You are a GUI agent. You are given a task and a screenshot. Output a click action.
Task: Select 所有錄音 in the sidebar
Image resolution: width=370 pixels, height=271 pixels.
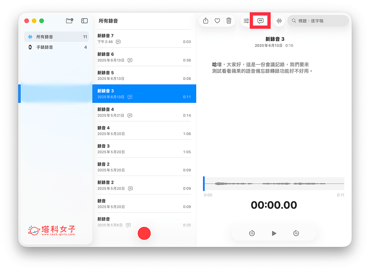pos(57,37)
